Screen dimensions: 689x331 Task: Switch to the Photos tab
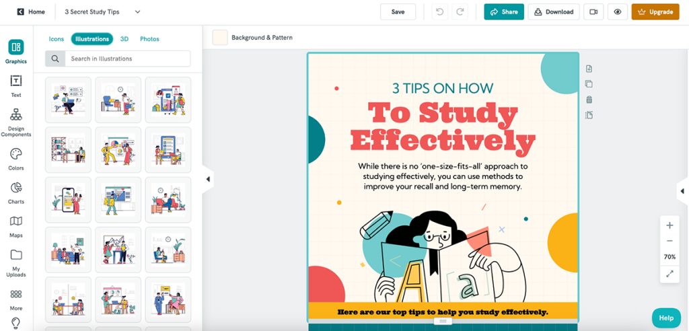click(149, 38)
